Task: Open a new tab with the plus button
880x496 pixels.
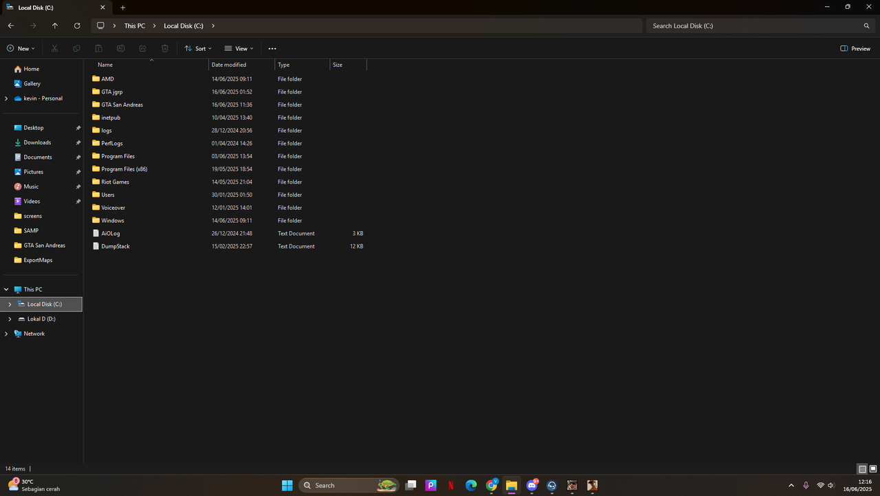Action: click(x=123, y=8)
